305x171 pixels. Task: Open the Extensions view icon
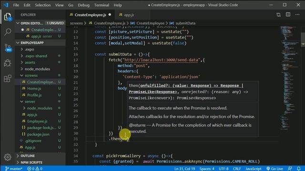point(8,78)
